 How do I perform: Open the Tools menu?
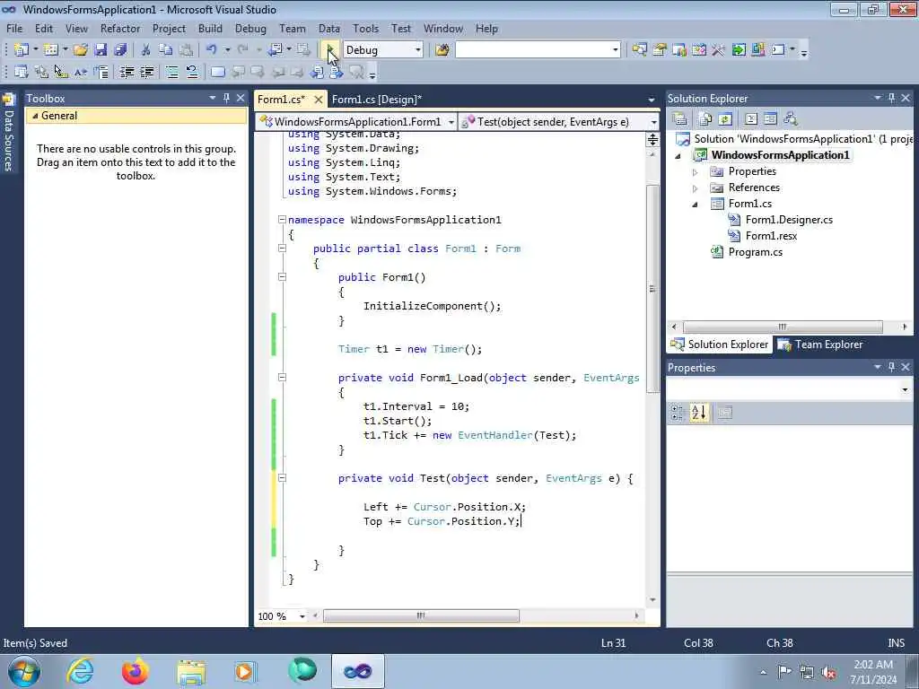point(366,28)
